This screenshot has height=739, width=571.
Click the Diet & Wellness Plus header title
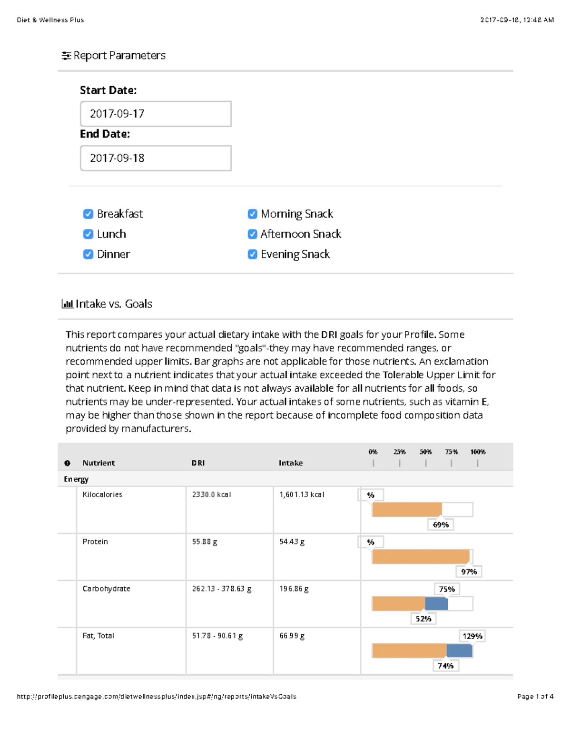(x=50, y=20)
